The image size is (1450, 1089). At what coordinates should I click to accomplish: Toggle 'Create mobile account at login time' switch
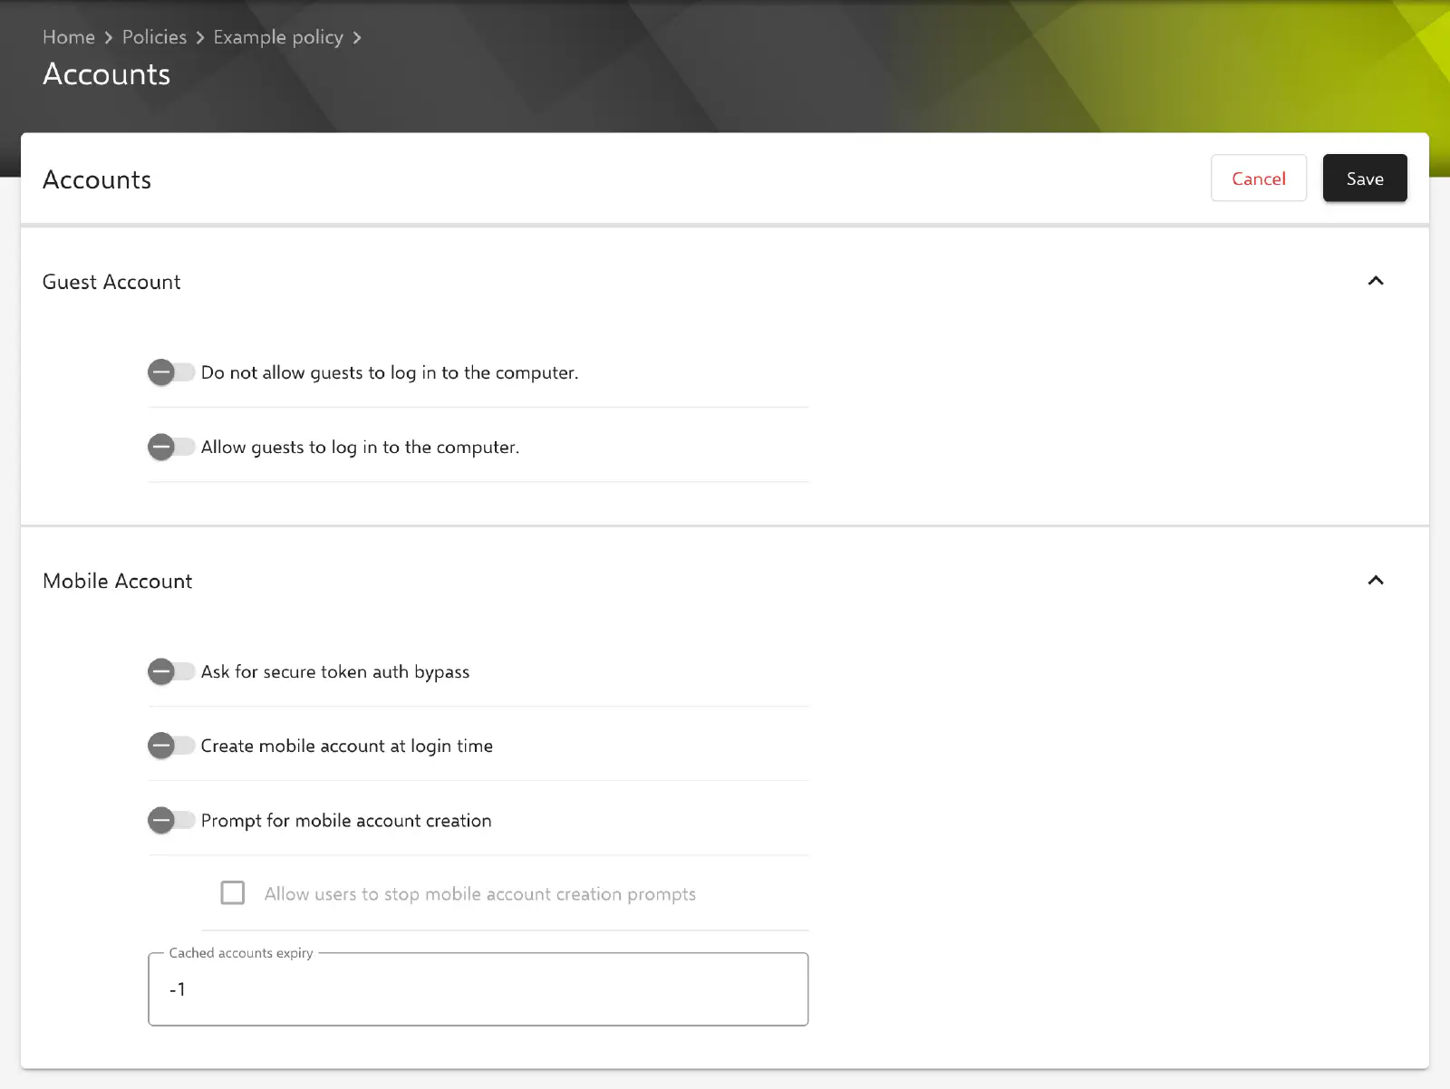pos(171,746)
